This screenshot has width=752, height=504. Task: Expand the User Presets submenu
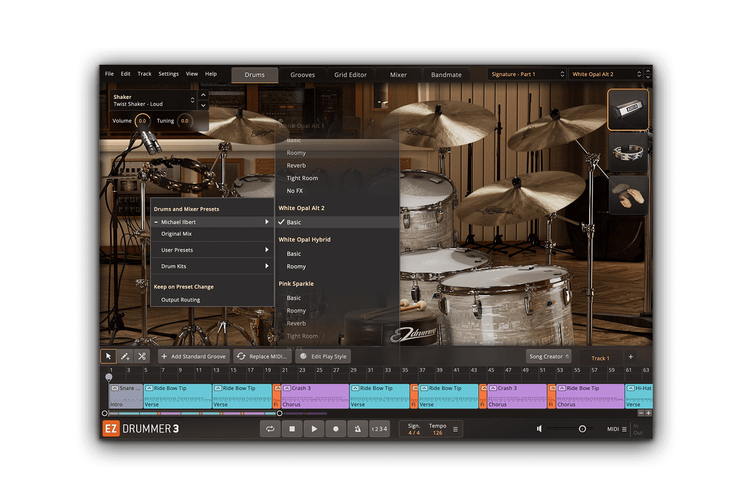tap(212, 250)
